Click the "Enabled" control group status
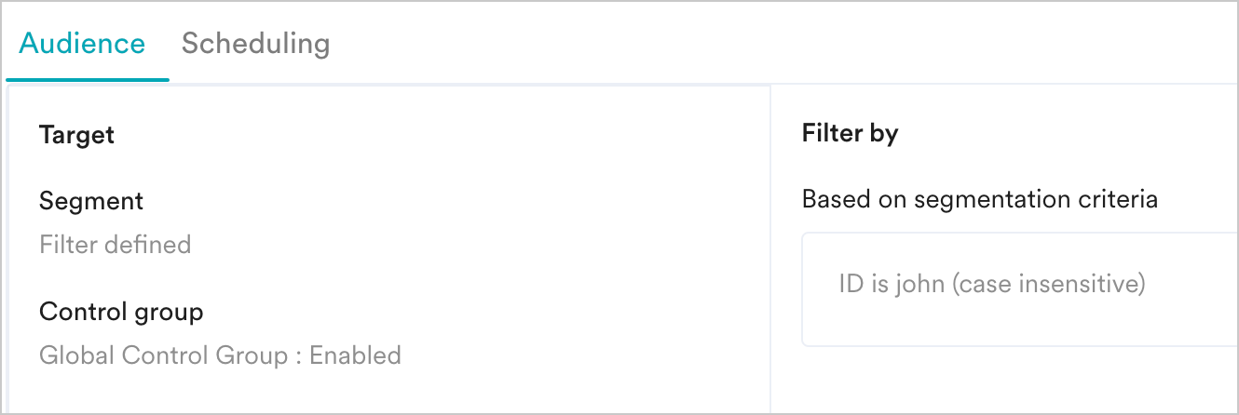 click(x=355, y=355)
